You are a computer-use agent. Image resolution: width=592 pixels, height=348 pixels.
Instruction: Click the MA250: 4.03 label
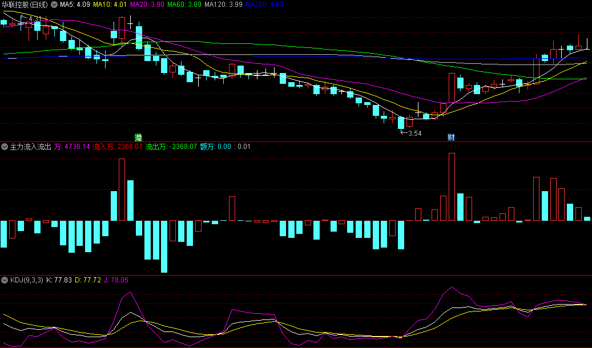tap(264, 5)
